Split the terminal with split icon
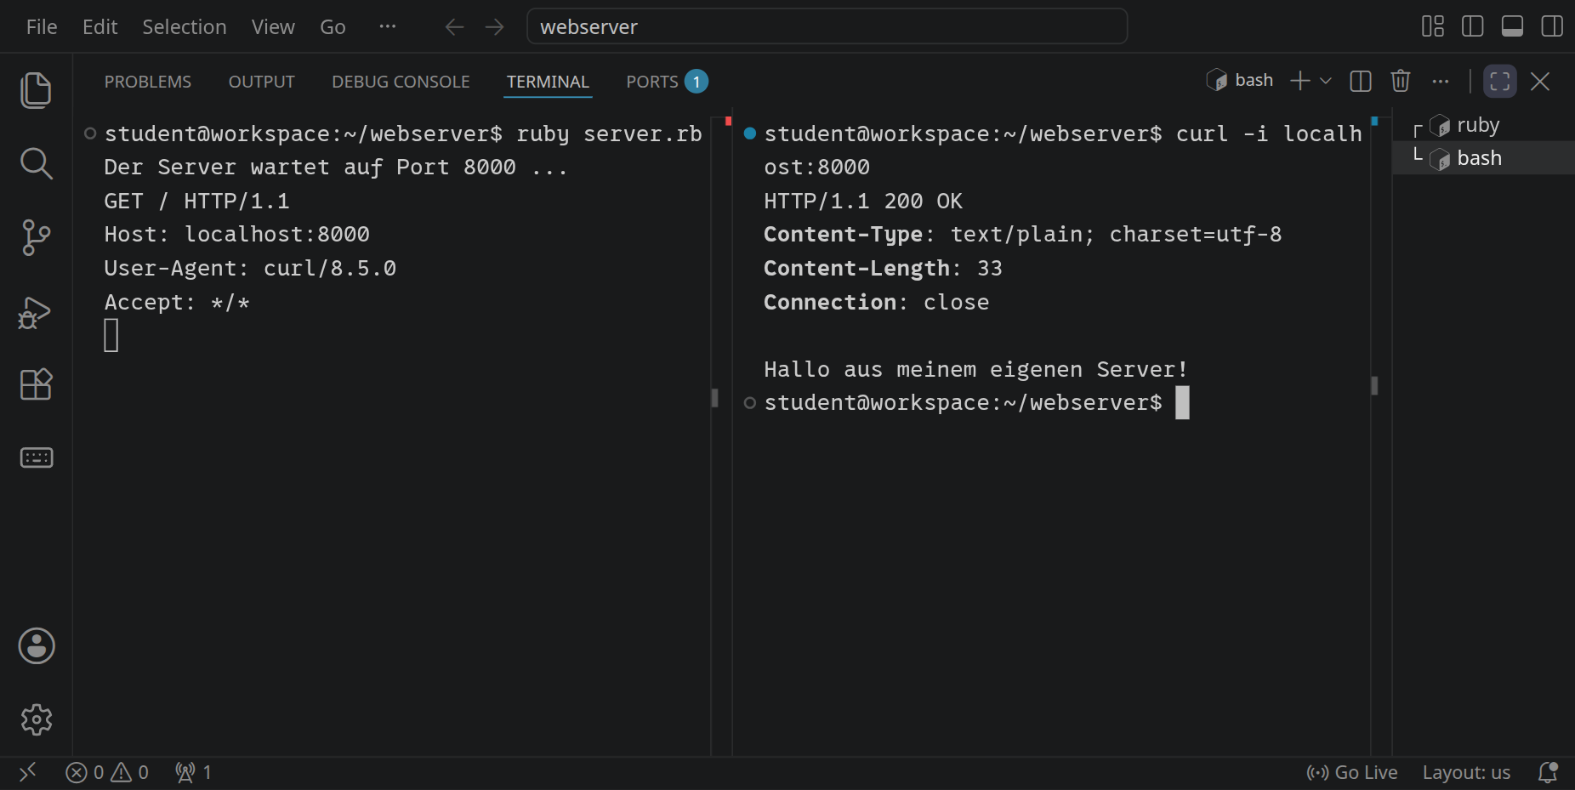The image size is (1575, 790). coord(1361,81)
